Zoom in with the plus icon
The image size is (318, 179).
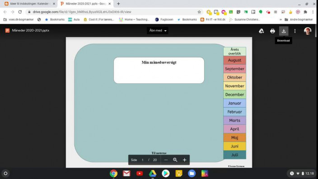click(184, 160)
